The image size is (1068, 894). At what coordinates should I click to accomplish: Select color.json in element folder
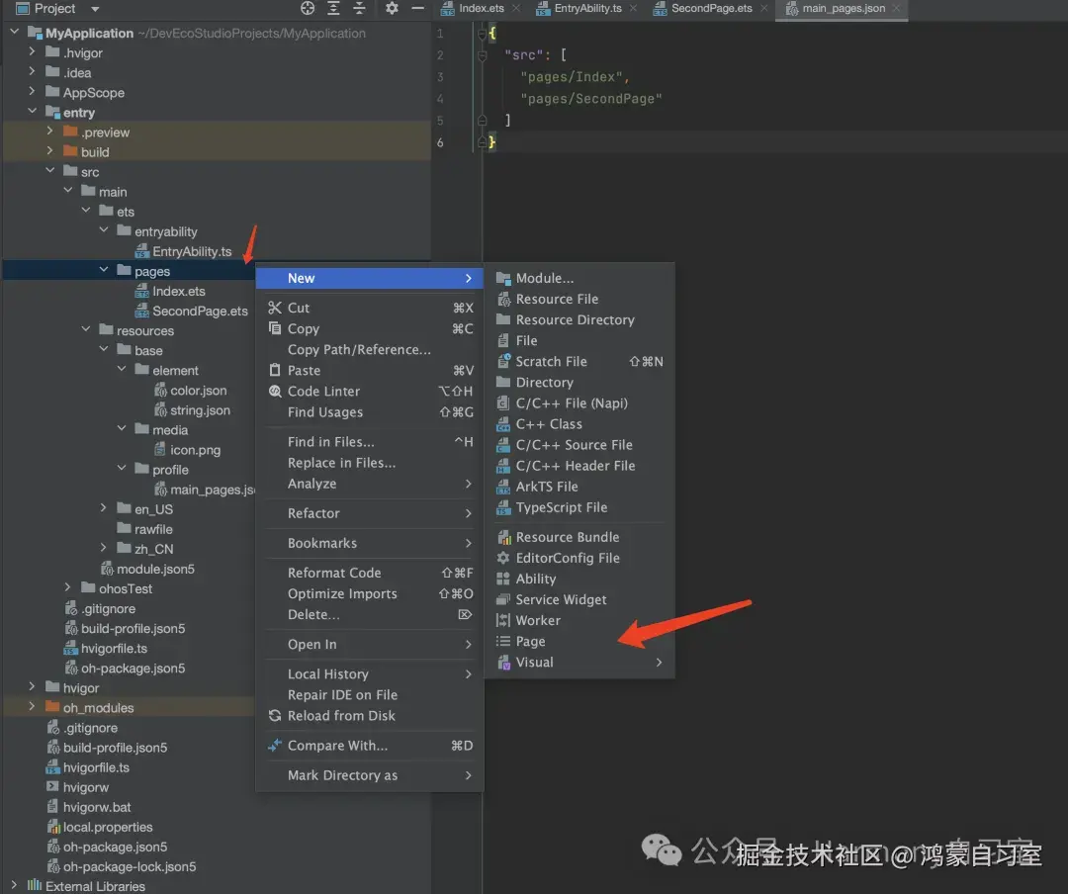(x=190, y=391)
